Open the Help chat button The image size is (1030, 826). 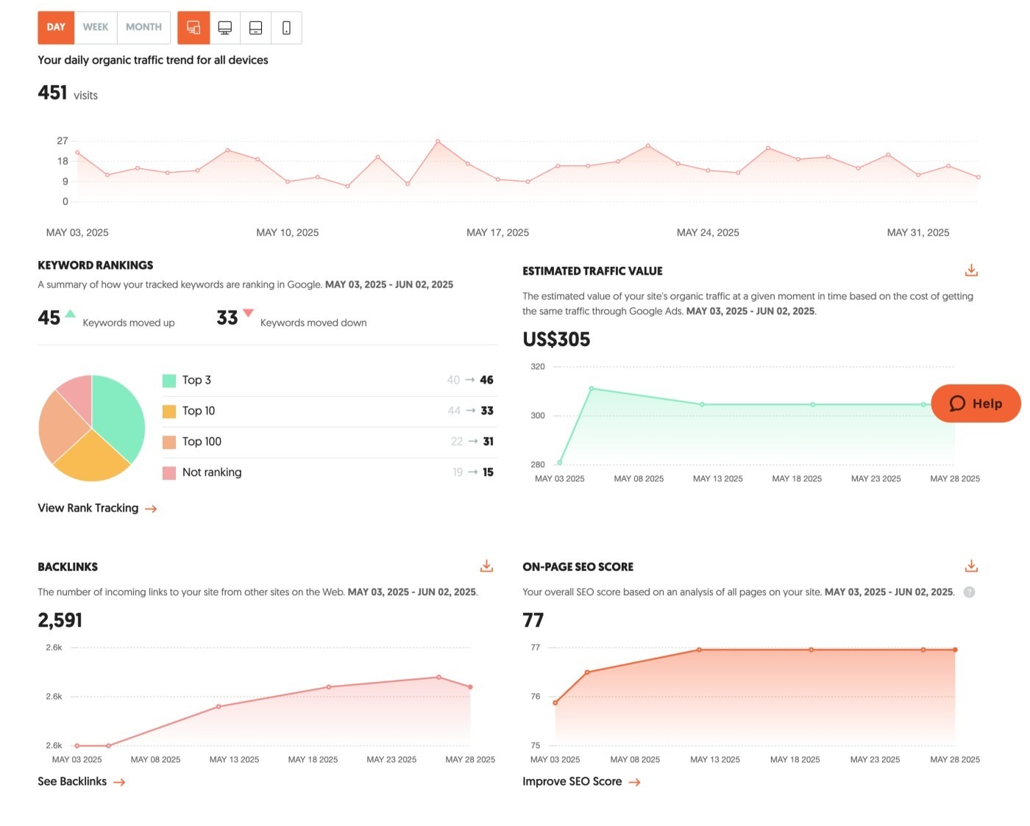(x=976, y=403)
